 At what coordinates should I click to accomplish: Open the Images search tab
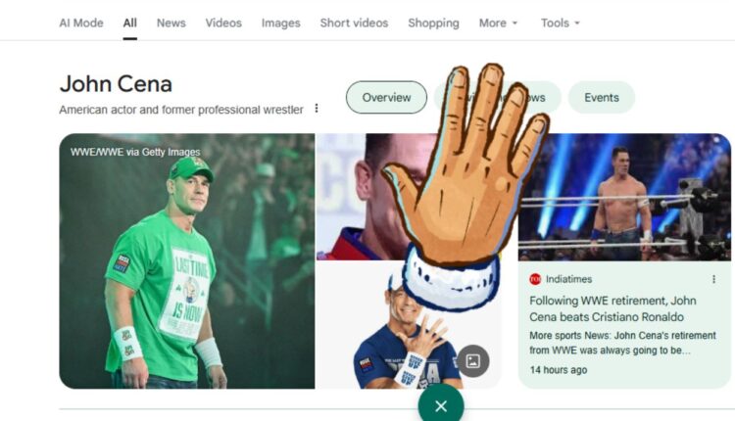click(x=281, y=23)
